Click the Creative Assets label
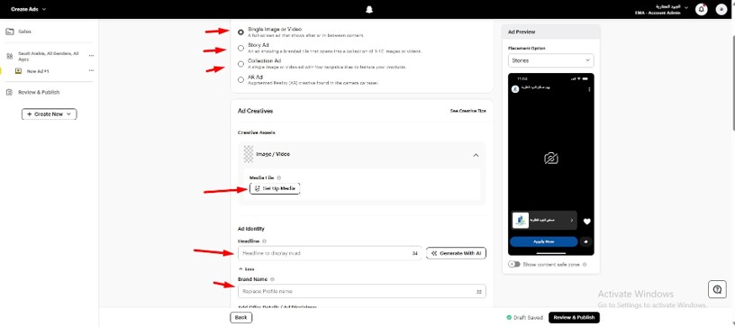The image size is (735, 327). click(257, 132)
